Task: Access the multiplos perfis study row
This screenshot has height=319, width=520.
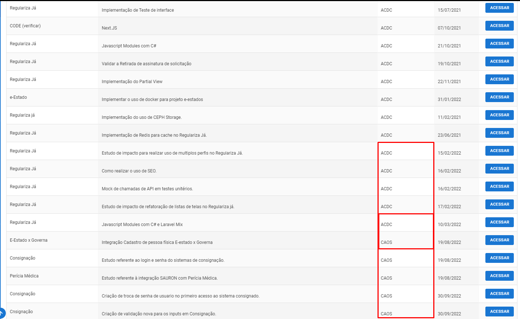Action: (499, 151)
